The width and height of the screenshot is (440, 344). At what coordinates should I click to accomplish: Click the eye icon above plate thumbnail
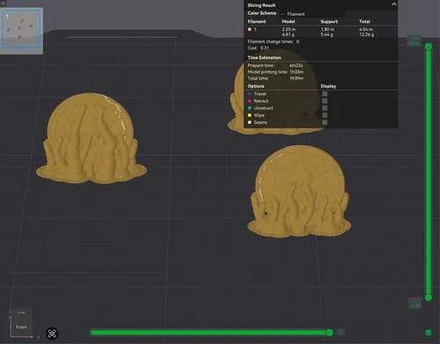[3, 4]
